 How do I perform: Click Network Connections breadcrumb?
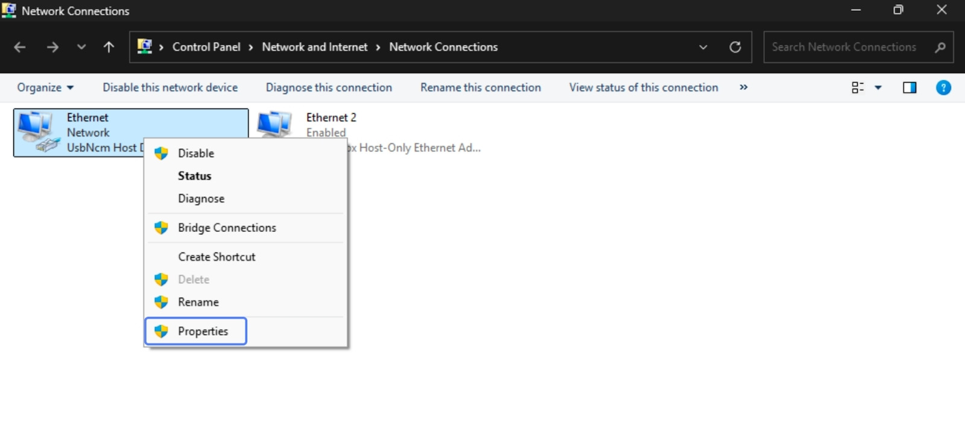click(443, 47)
